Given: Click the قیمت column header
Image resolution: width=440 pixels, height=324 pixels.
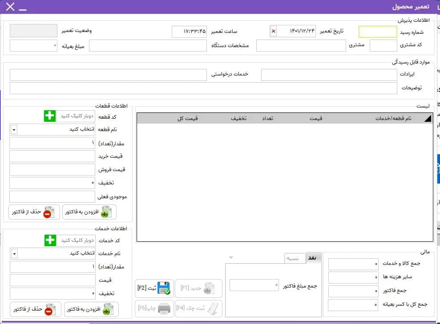Looking at the screenshot, I should (316, 118).
